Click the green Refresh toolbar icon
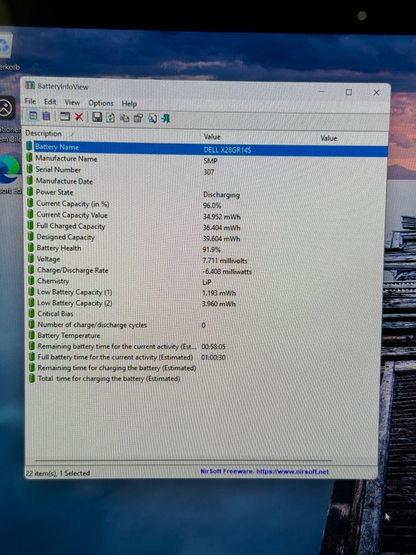Viewport: 416px width, 555px height. point(111,118)
